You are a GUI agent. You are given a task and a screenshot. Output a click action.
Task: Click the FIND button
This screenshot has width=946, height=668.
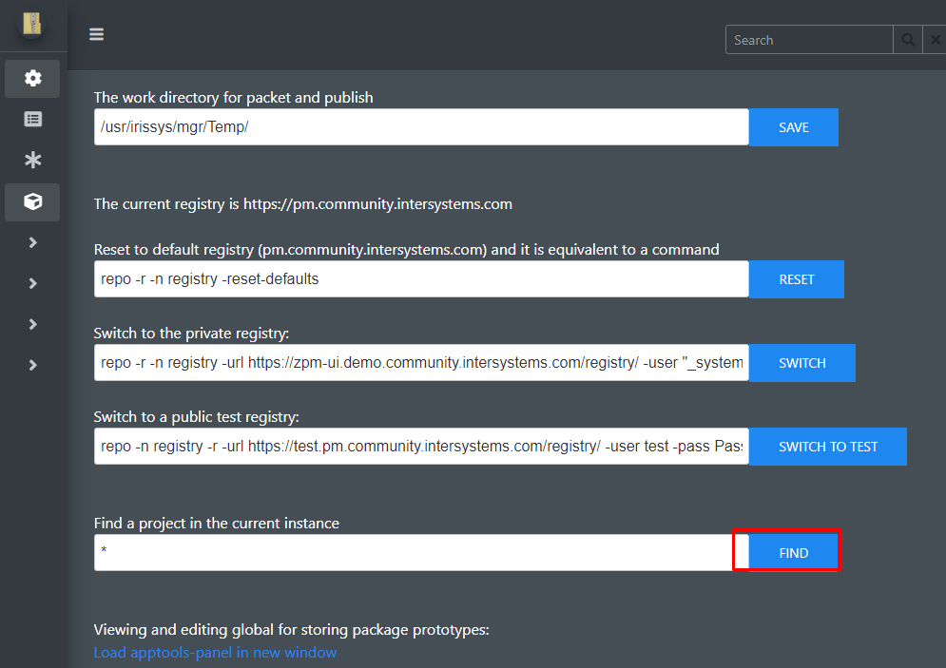793,553
